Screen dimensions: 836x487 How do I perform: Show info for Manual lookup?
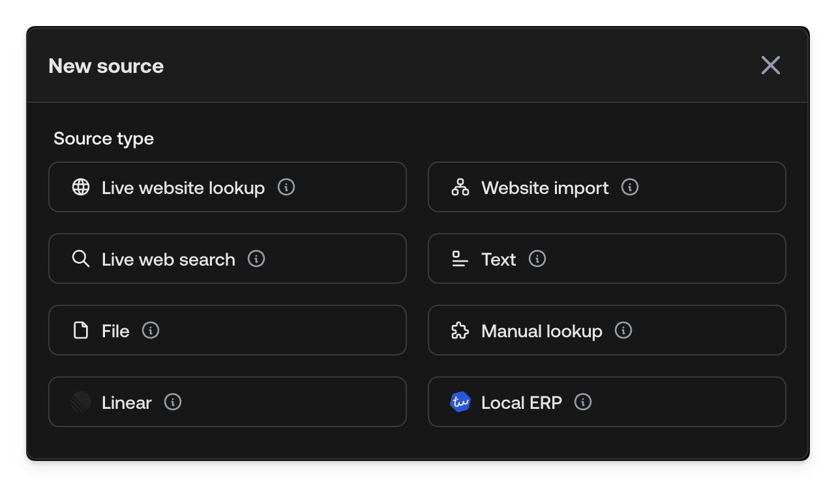(x=623, y=330)
